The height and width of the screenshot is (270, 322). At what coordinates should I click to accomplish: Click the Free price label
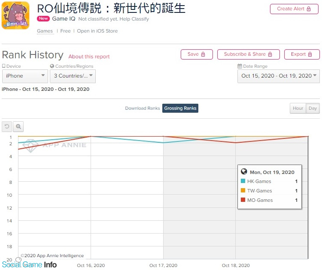(65, 31)
